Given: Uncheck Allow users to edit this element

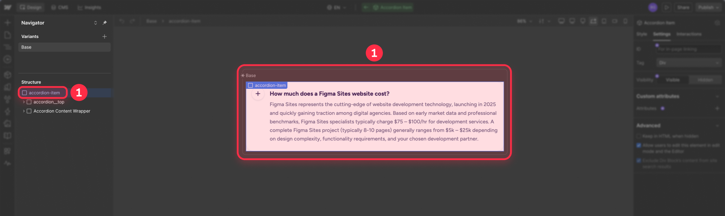Looking at the screenshot, I should 639,145.
